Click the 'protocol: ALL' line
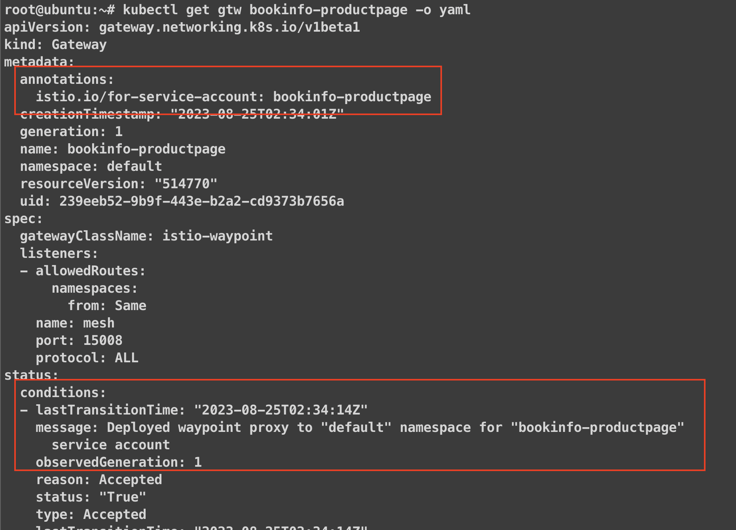This screenshot has height=530, width=736. pyautogui.click(x=87, y=358)
